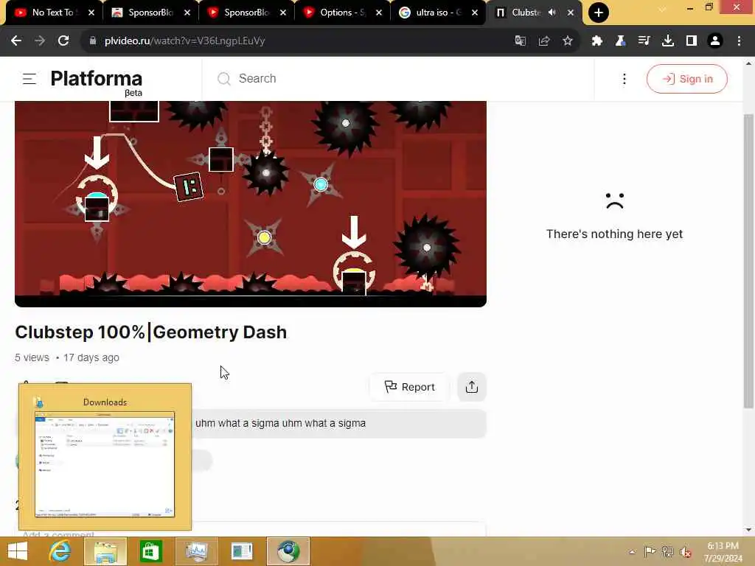Open the network tray icon
The height and width of the screenshot is (566, 755).
(x=667, y=552)
